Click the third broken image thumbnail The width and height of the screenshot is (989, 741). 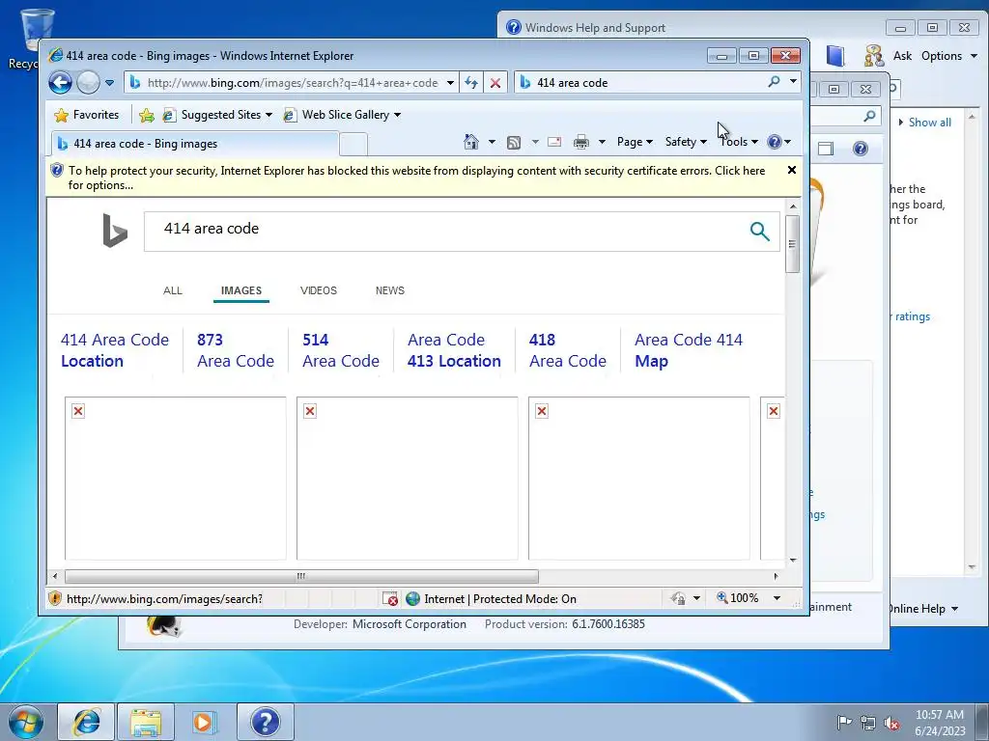639,479
